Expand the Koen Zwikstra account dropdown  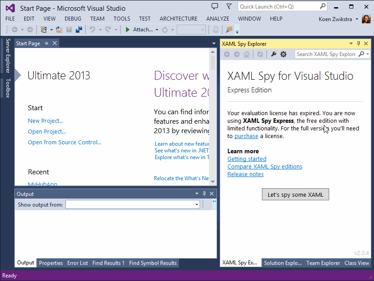click(x=357, y=19)
